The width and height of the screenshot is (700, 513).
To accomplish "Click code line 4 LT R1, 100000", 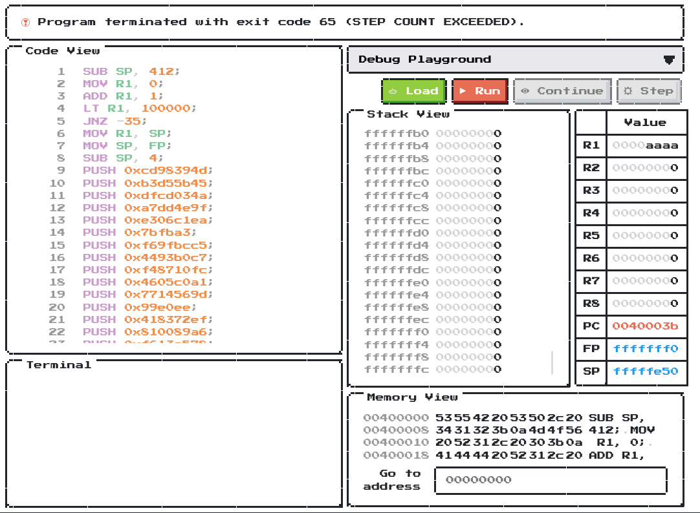I will pyautogui.click(x=139, y=109).
